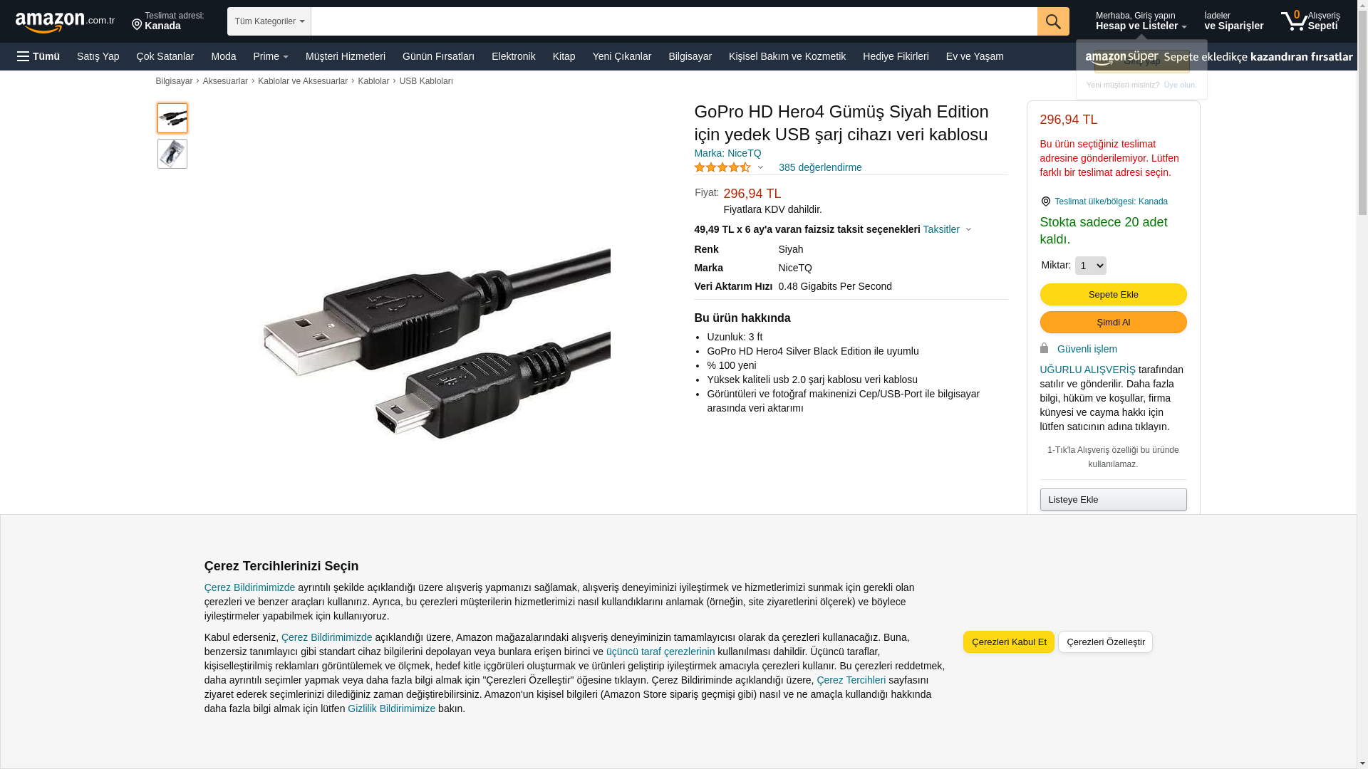This screenshot has width=1368, height=769.
Task: Open the Marka: NiceTQ brand link
Action: click(x=727, y=153)
